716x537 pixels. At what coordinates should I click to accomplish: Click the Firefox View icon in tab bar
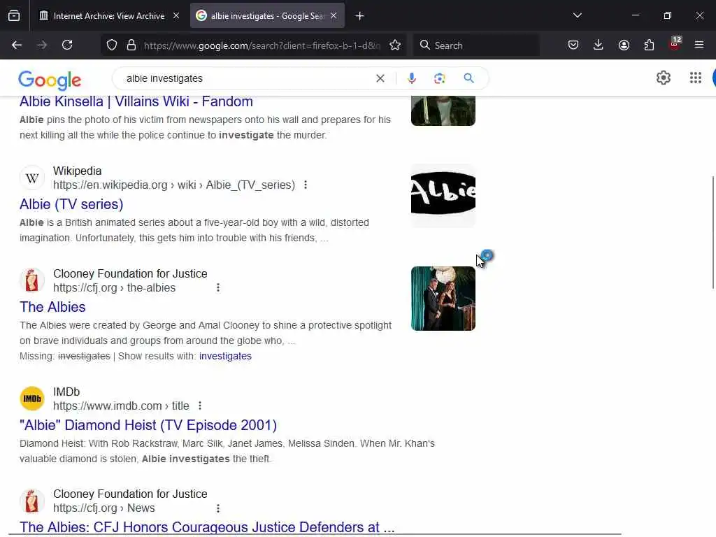[x=14, y=16]
